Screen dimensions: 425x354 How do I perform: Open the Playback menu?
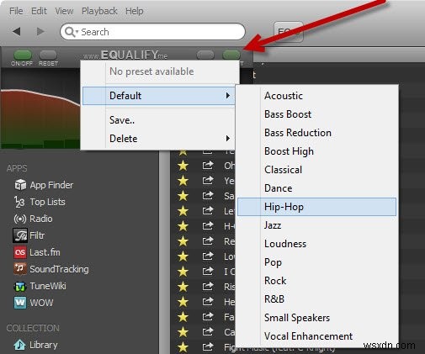tap(99, 11)
